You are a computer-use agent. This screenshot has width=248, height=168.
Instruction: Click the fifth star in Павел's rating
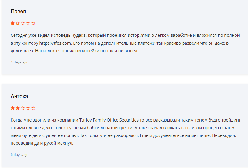tap(33, 23)
